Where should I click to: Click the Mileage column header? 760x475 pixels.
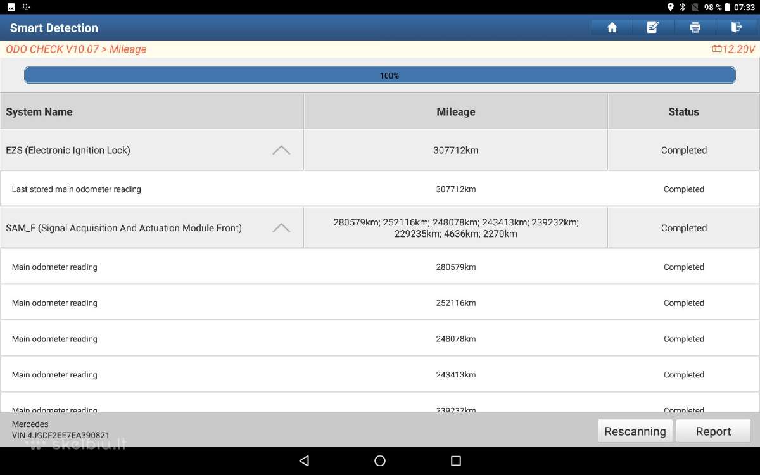point(456,112)
